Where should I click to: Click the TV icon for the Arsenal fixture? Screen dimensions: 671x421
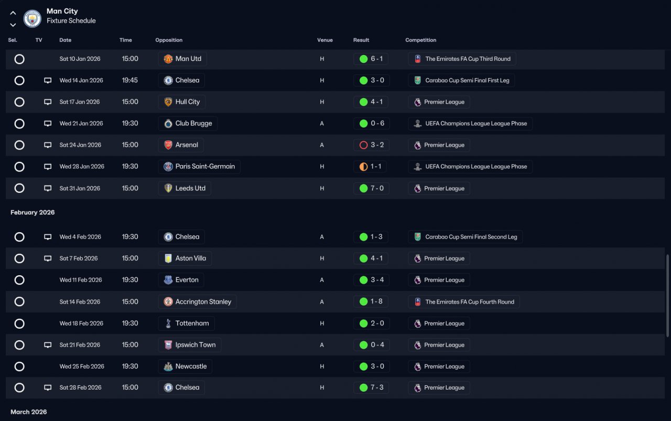tap(48, 145)
